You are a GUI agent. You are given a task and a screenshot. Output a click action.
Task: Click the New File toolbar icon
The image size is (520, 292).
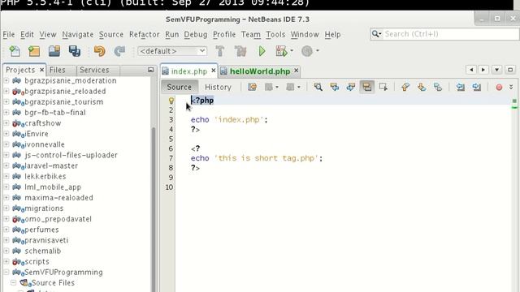coord(15,51)
